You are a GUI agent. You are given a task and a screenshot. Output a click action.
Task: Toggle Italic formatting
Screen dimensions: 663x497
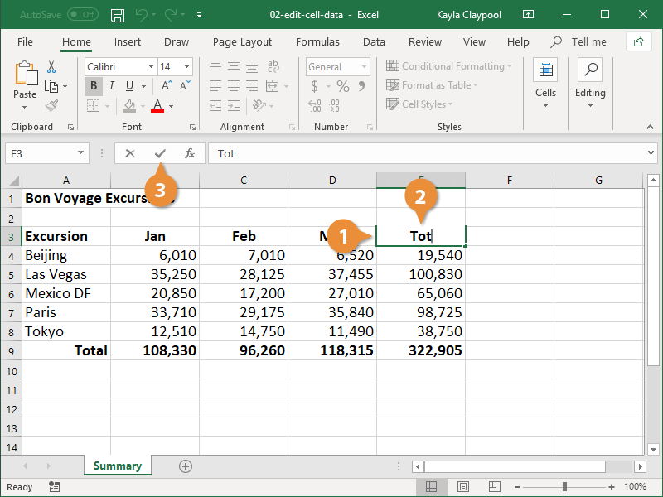click(112, 86)
